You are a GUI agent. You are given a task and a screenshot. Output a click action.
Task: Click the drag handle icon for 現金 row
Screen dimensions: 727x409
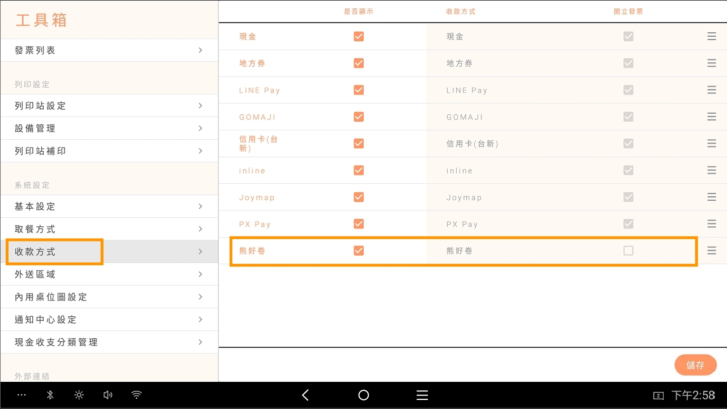(712, 36)
